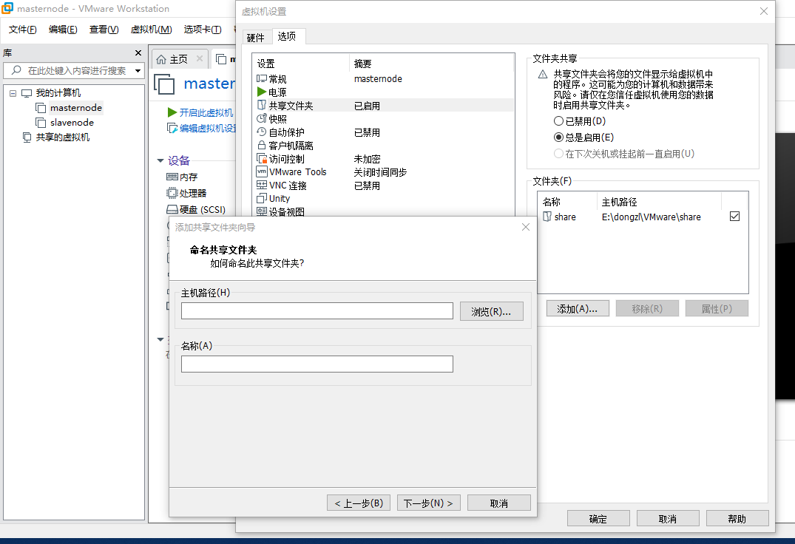The height and width of the screenshot is (544, 795).
Task: Click the 开启此虚拟机 link
Action: click(206, 112)
